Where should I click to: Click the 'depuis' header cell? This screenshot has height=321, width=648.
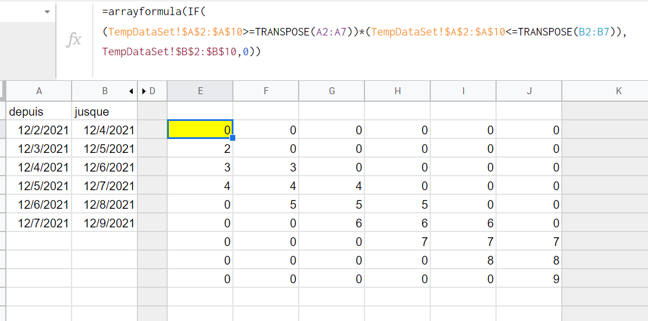coord(39,112)
